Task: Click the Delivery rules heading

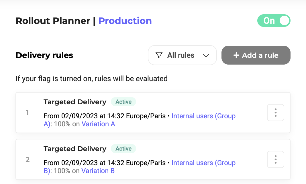Action: [x=44, y=55]
